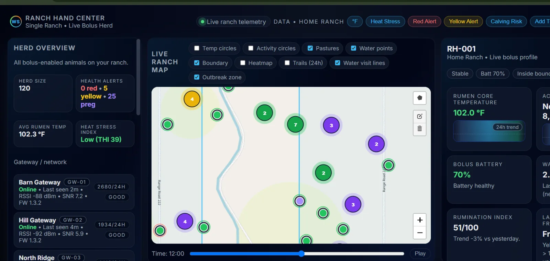
Task: Click the Time: 12:00 label
Action: pos(168,254)
